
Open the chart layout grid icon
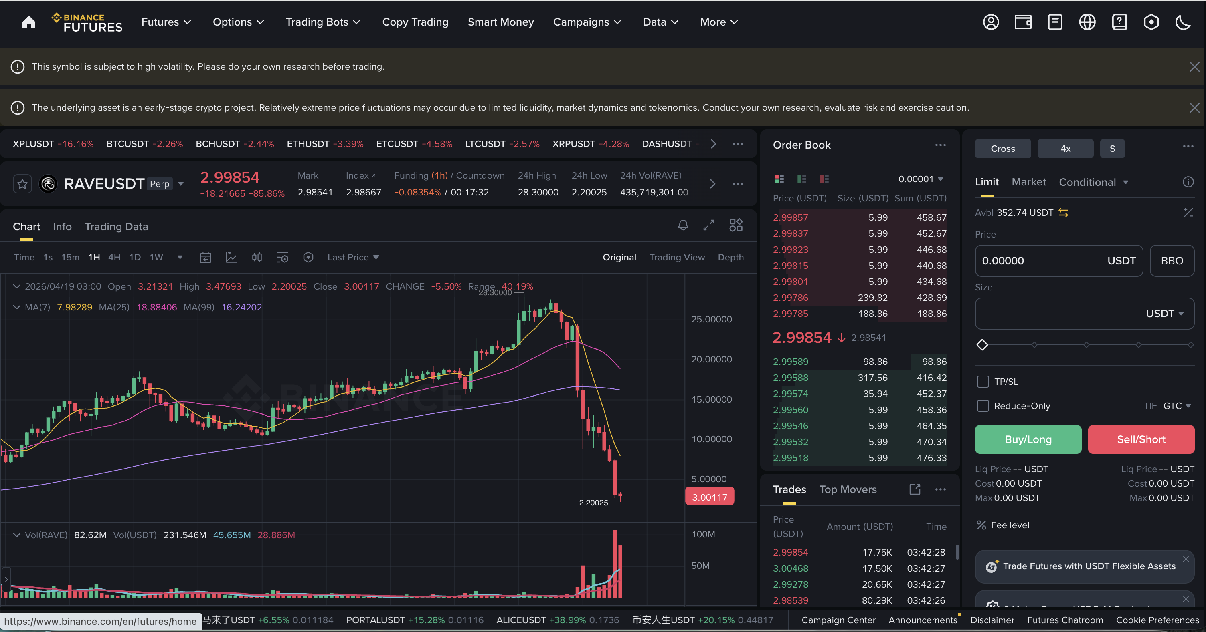[735, 225]
